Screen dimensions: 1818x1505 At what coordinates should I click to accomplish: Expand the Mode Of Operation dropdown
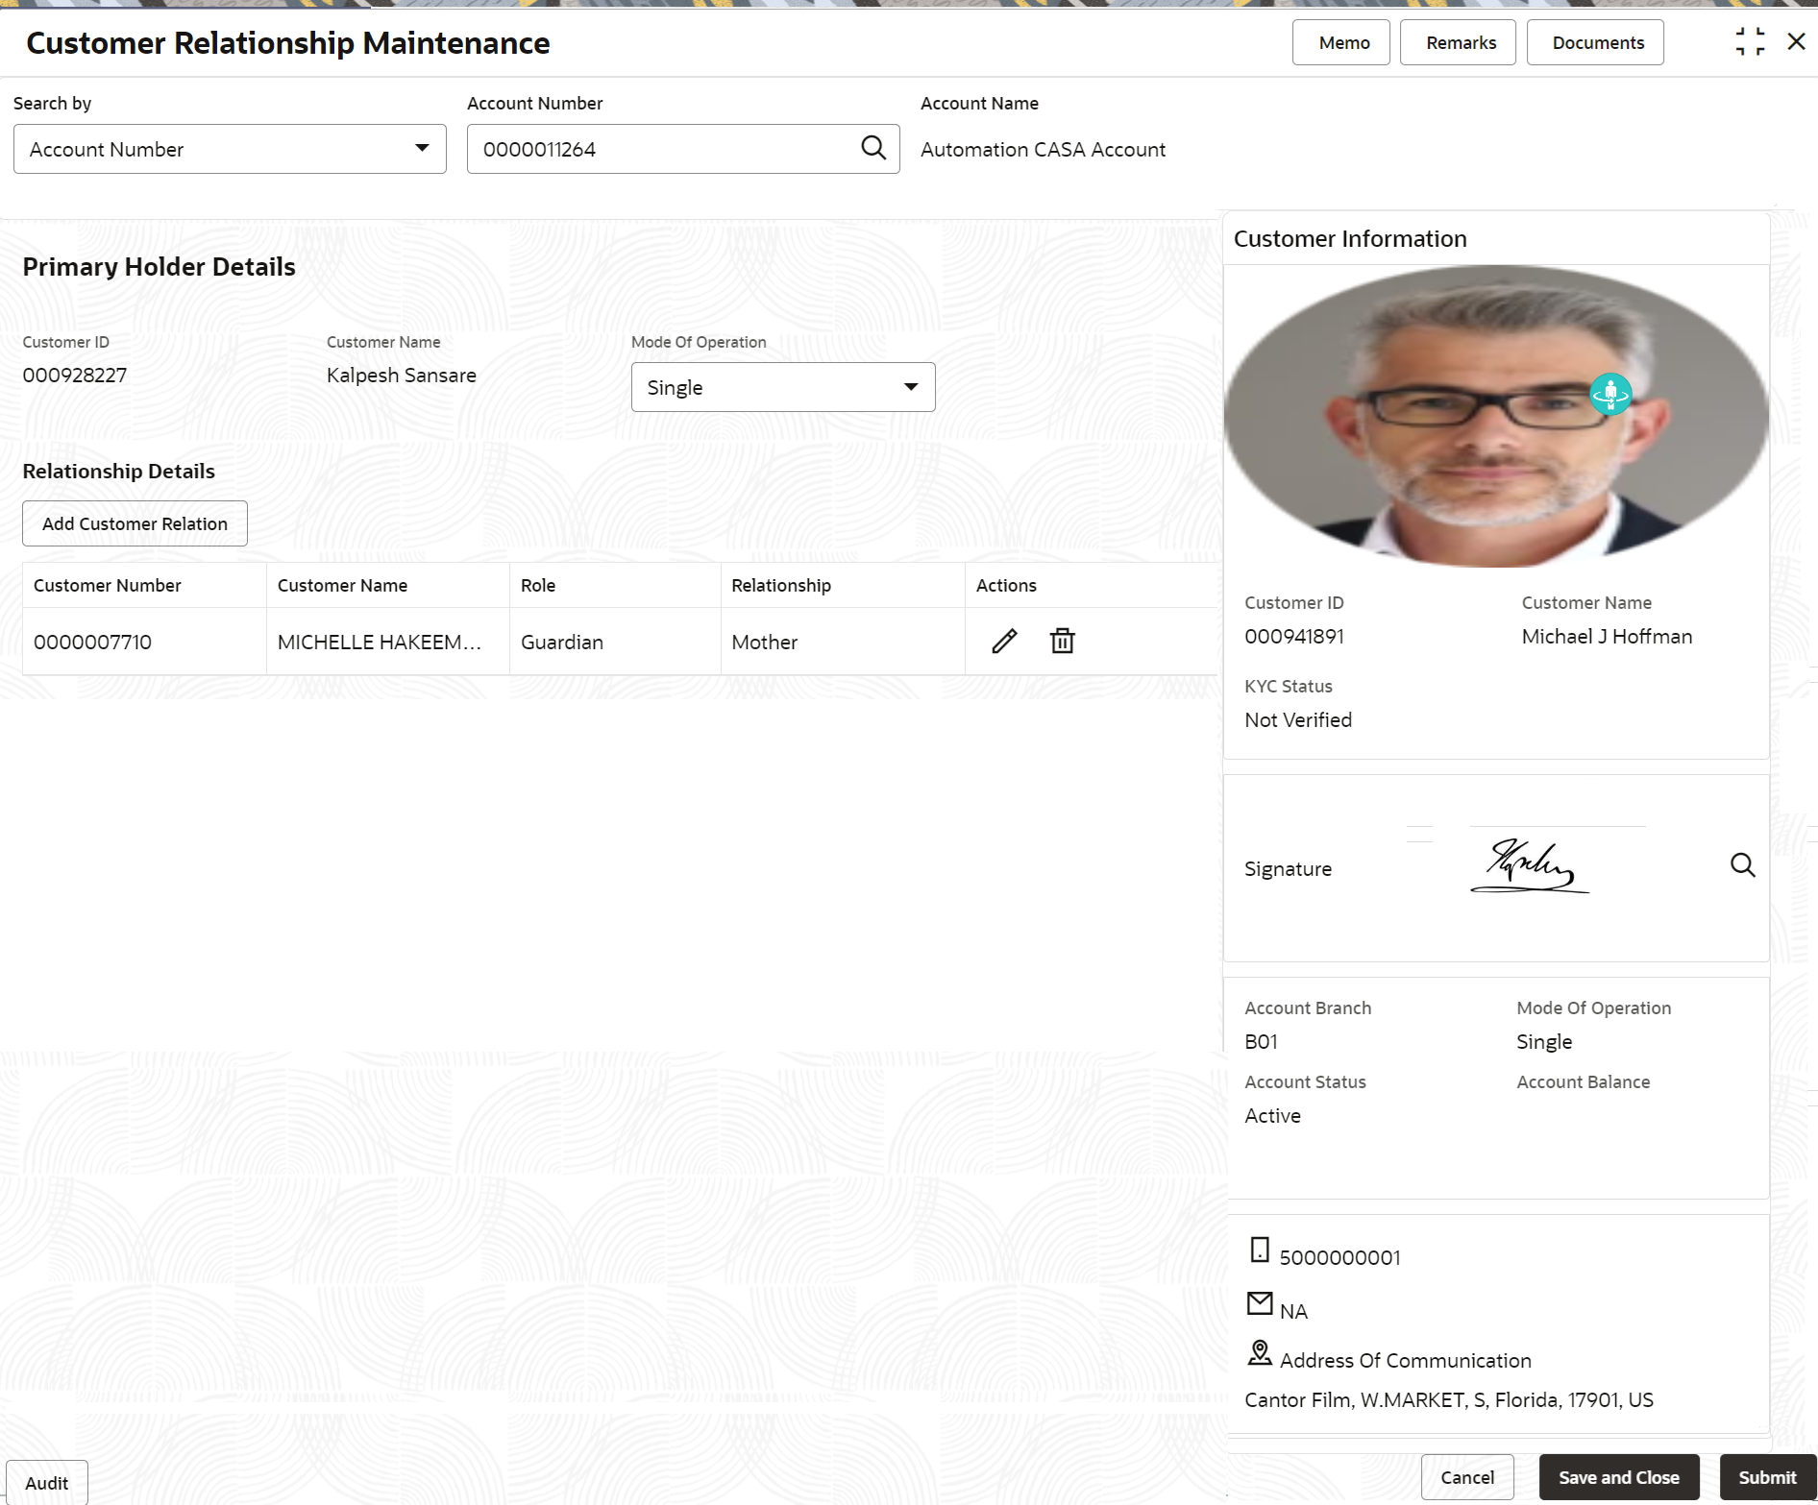[783, 387]
